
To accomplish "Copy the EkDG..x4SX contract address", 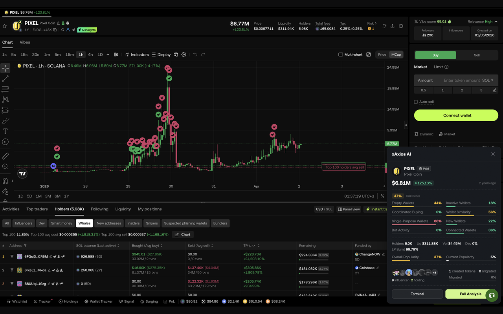I will point(55,30).
